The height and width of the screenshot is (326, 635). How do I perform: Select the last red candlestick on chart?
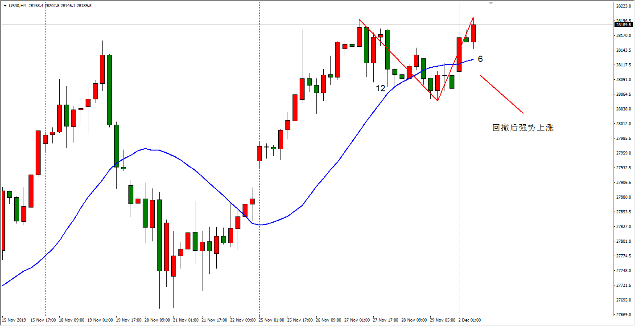[x=473, y=33]
